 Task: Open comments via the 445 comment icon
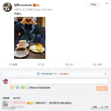pos(67,64)
